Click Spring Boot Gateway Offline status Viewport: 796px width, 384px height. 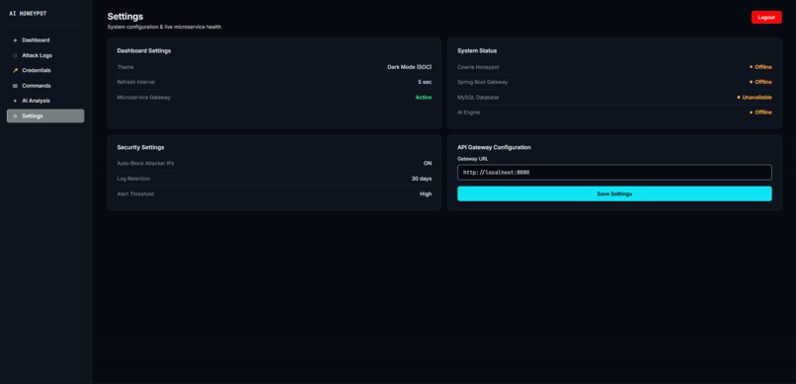[760, 82]
